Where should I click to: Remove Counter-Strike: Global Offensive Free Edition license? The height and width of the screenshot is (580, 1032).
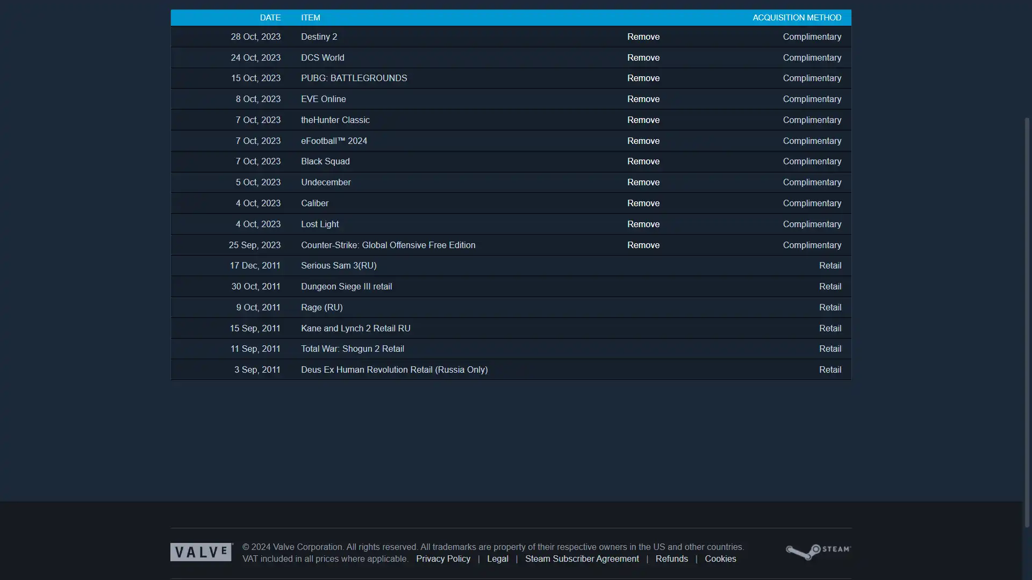(x=643, y=245)
